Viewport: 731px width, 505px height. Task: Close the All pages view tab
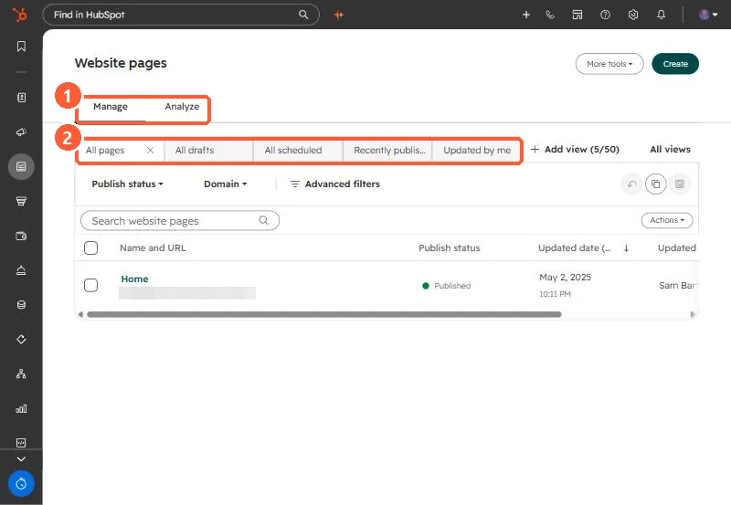point(150,150)
